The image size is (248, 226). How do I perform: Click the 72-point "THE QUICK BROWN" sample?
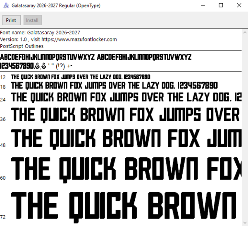point(124,207)
